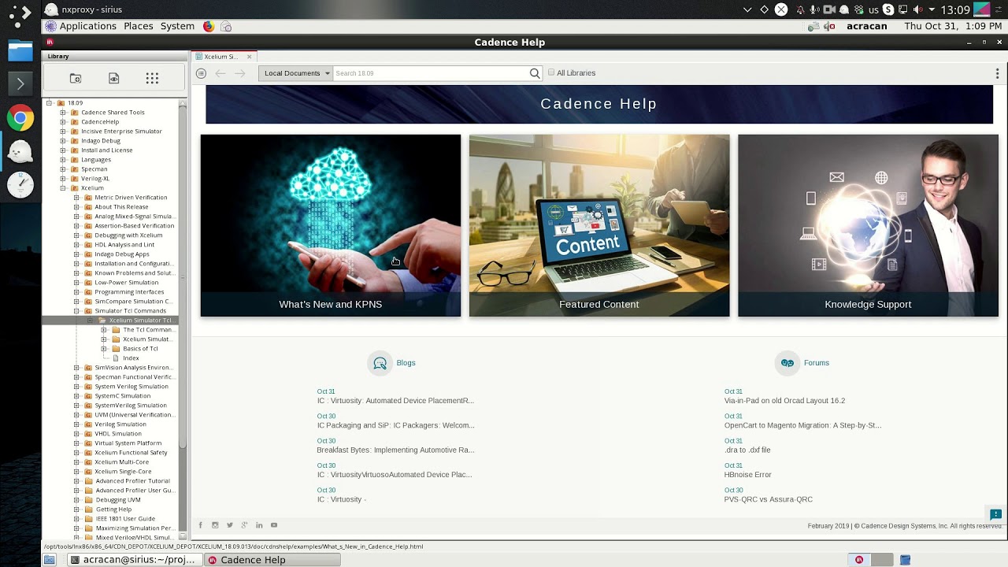Launch Chrome from the desktop dock
This screenshot has height=567, width=1008.
[20, 119]
